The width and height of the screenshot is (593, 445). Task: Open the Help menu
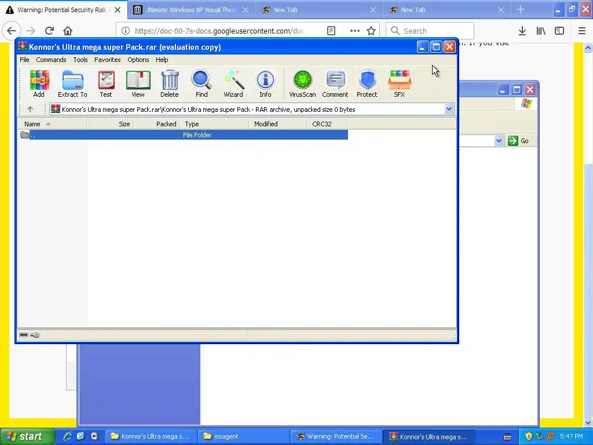tap(162, 60)
